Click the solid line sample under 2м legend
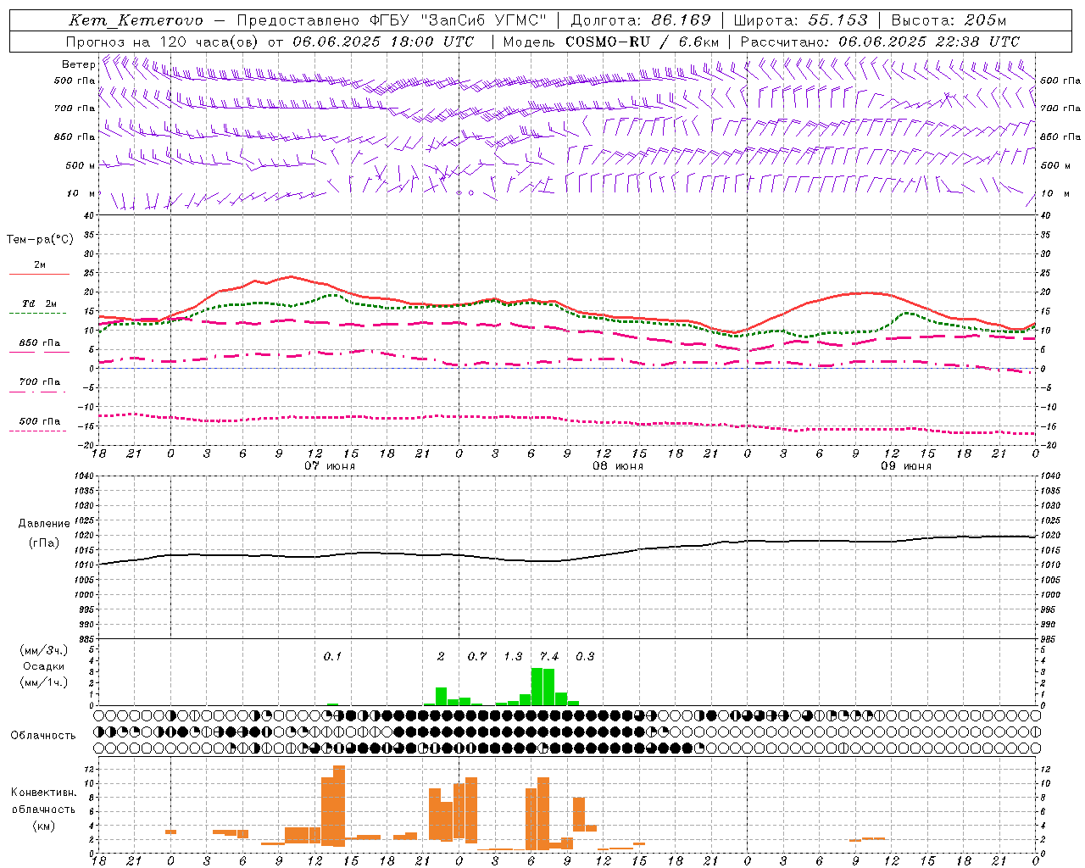This screenshot has width=1085, height=868. [x=39, y=275]
